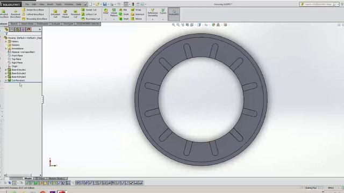Open the Window menu
This screenshot has height=193, width=344.
click(69, 4)
